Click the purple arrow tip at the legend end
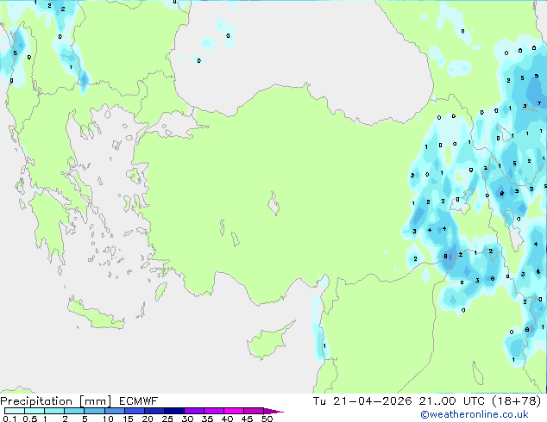 tap(273, 411)
